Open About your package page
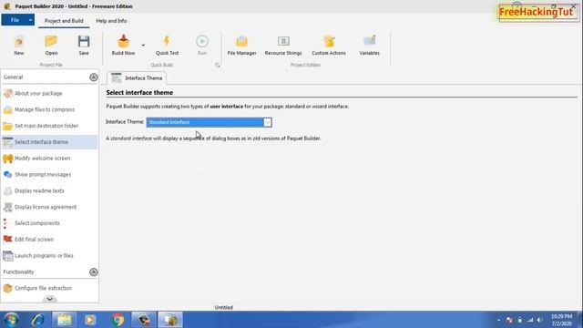 click(x=49, y=93)
